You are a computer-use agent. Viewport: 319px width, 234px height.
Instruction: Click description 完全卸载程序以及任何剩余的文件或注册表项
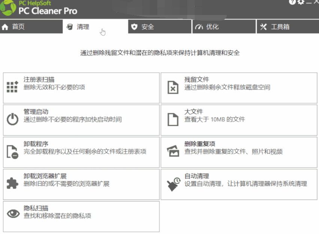(x=85, y=151)
